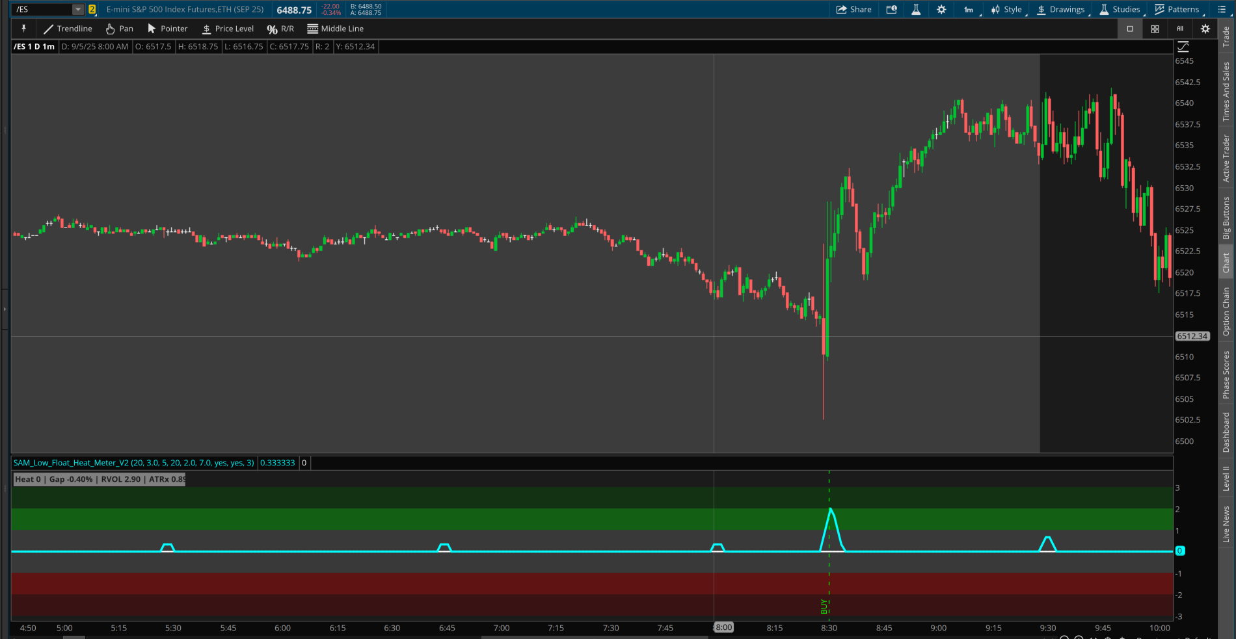1236x639 pixels.
Task: Open the Drawings menu button
Action: click(x=1060, y=10)
